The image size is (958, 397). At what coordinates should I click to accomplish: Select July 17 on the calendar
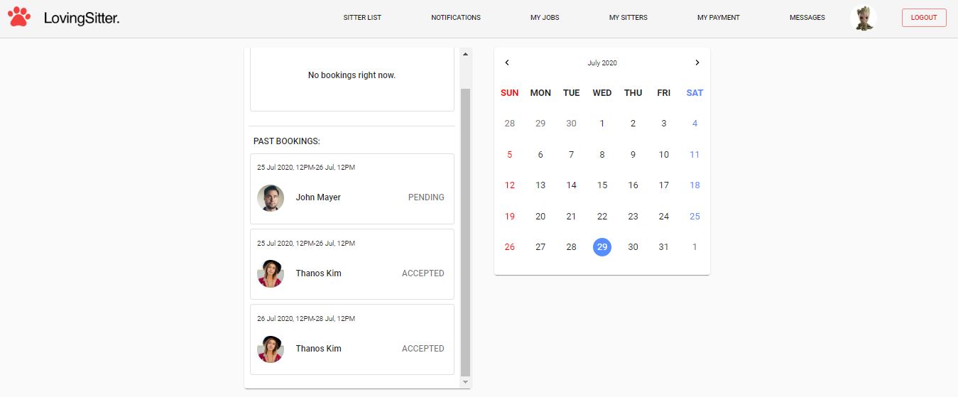[x=664, y=185]
